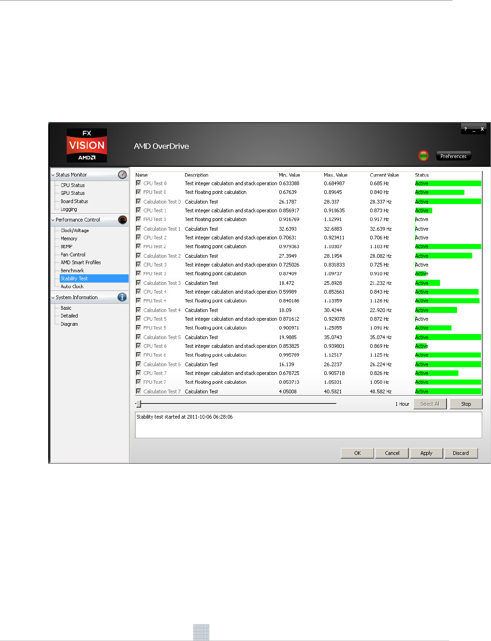The width and height of the screenshot is (491, 641).
Task: Toggle the FPU Test 2 checkbox
Action: click(x=138, y=246)
